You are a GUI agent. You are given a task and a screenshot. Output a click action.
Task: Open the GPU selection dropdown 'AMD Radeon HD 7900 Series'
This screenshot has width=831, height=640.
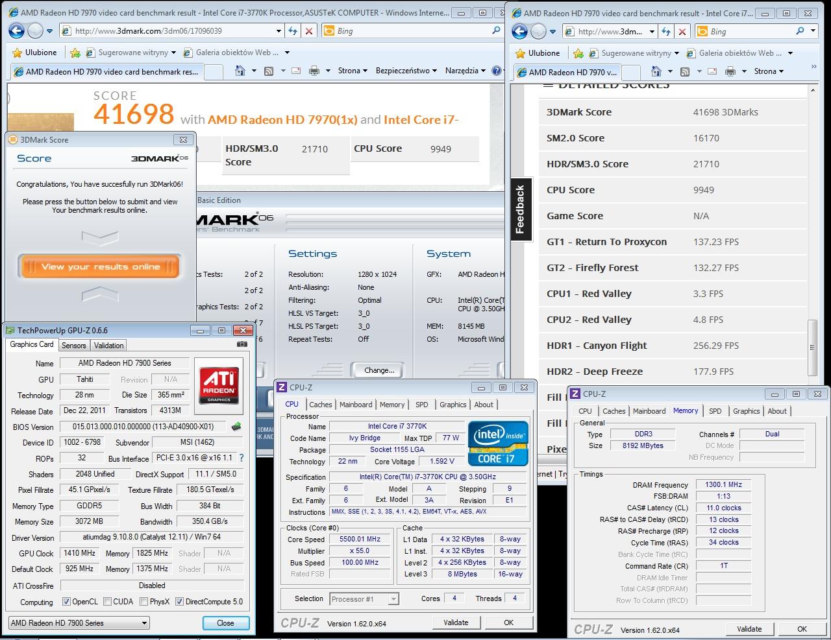tap(79, 623)
